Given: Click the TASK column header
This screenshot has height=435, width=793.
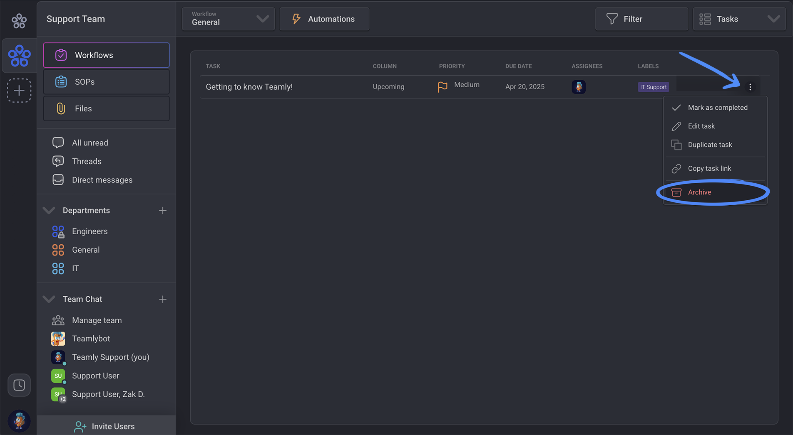Looking at the screenshot, I should coord(213,66).
